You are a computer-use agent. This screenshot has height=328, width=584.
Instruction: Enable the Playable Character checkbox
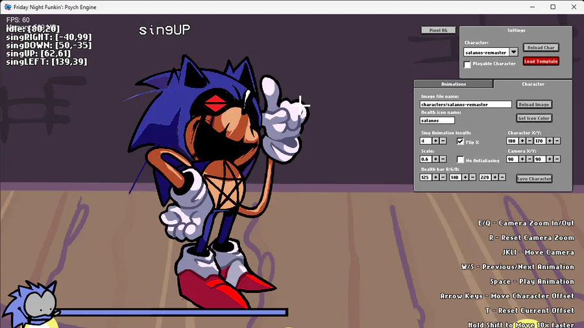point(467,64)
